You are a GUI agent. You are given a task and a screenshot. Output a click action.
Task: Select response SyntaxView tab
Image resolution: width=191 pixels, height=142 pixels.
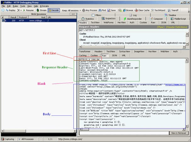point(125,51)
